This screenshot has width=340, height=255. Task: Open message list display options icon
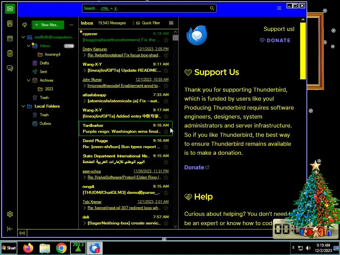click(171, 23)
